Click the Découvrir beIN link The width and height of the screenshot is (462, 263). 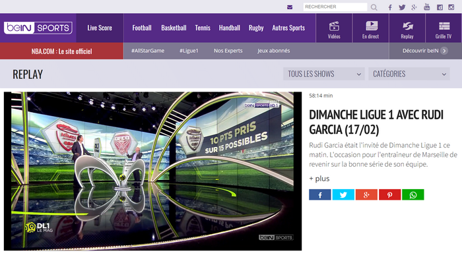tap(420, 51)
